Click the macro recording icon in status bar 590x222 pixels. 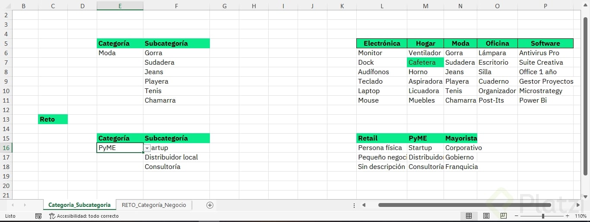[38, 216]
